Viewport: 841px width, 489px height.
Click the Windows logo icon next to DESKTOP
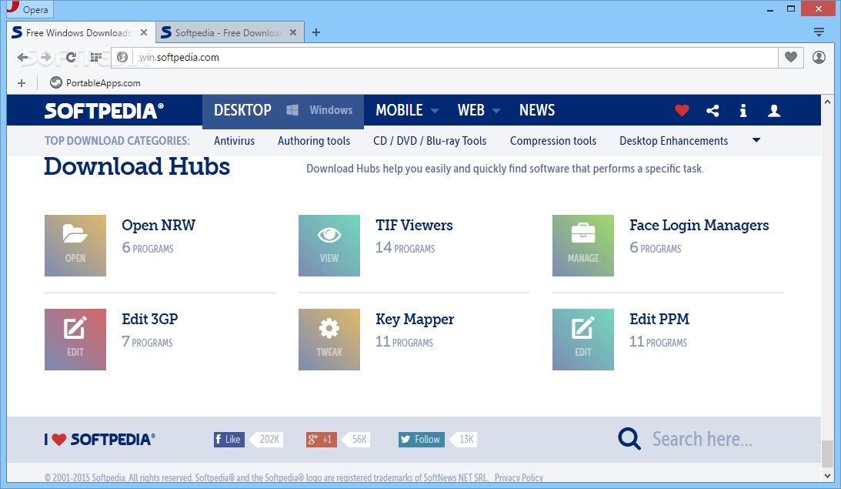(292, 110)
